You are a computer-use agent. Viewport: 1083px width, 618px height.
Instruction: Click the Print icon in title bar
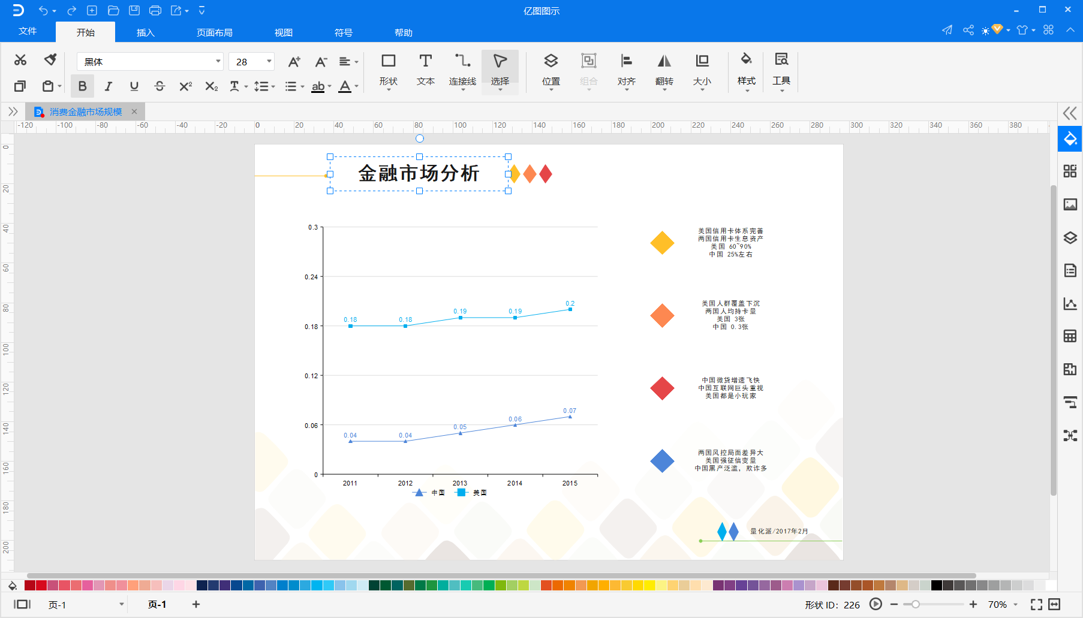point(155,10)
